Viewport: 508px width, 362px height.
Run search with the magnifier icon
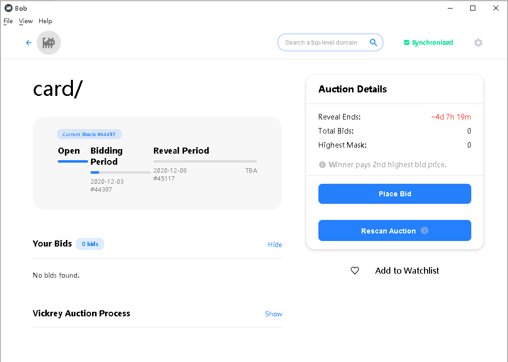[373, 42]
